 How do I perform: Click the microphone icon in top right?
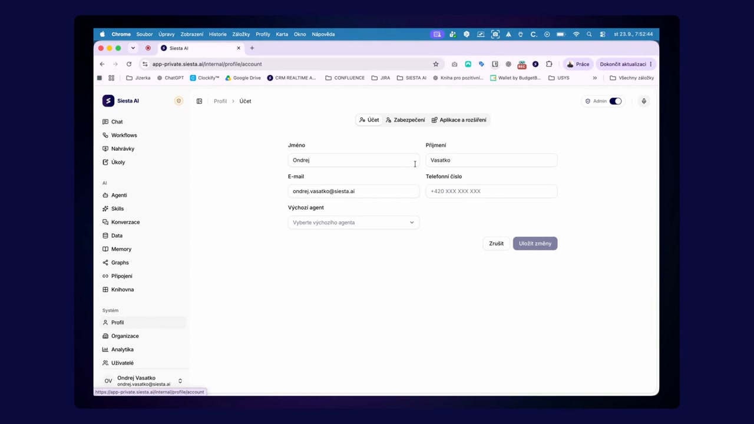click(x=644, y=101)
